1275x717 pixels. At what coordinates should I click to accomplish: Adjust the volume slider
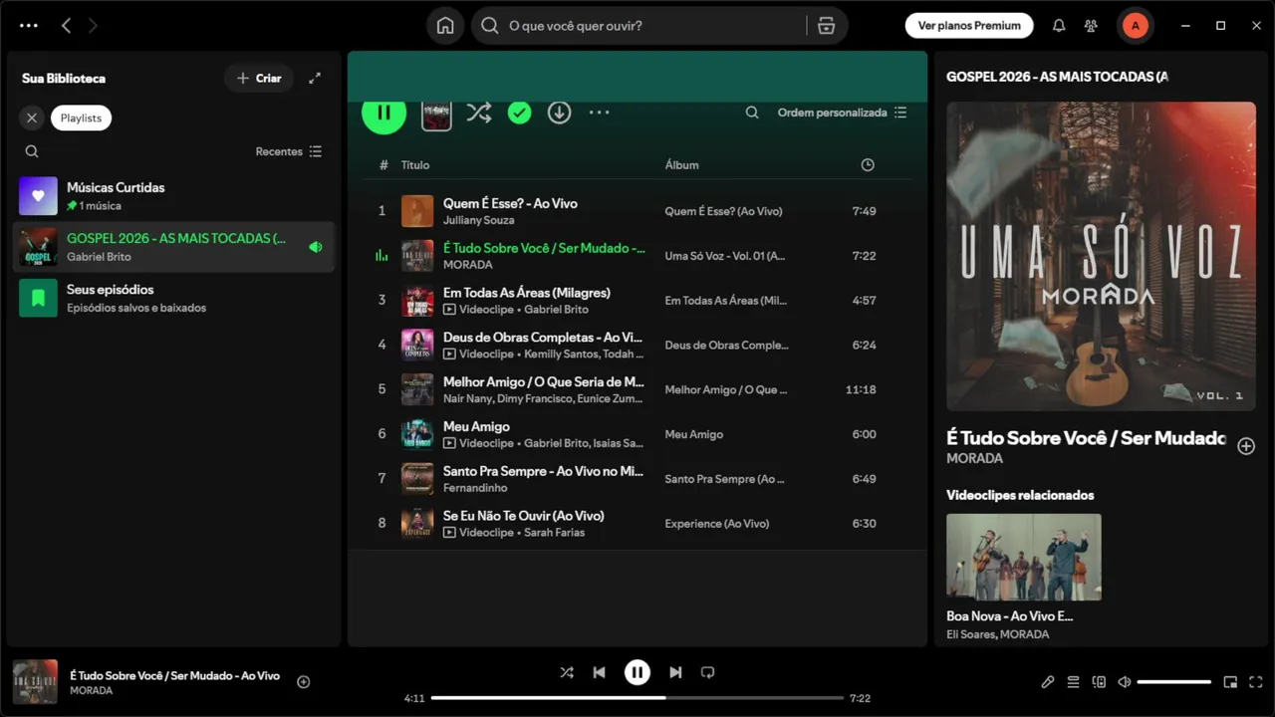coord(1174,682)
